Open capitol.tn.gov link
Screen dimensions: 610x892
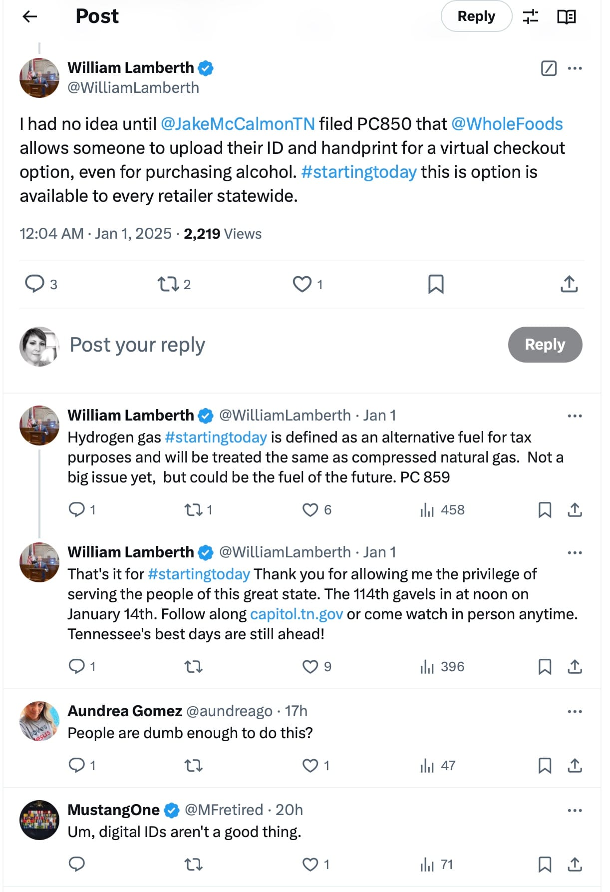[x=297, y=614]
